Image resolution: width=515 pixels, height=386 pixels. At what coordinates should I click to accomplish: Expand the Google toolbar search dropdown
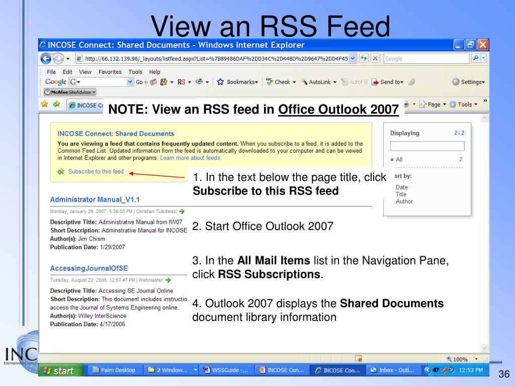[x=130, y=82]
